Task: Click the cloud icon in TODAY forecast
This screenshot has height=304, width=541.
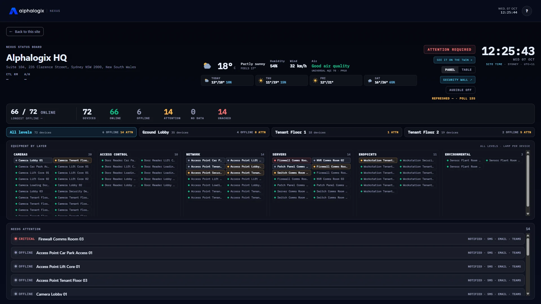Action: click(x=207, y=81)
